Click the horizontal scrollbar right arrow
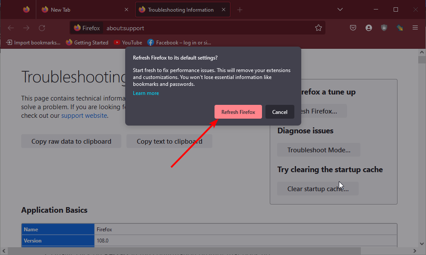The height and width of the screenshot is (255, 426). [415, 251]
